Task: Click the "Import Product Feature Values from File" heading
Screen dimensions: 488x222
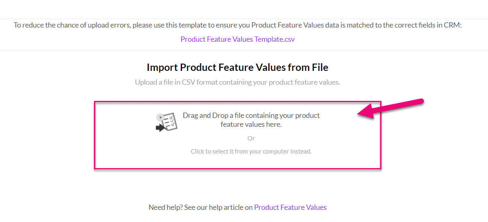Action: [238, 67]
